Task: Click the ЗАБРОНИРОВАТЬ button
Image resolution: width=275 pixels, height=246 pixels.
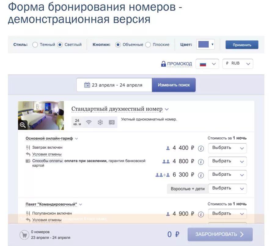Action: click(x=220, y=234)
